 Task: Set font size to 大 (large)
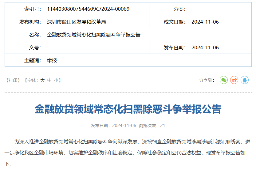click(42, 80)
